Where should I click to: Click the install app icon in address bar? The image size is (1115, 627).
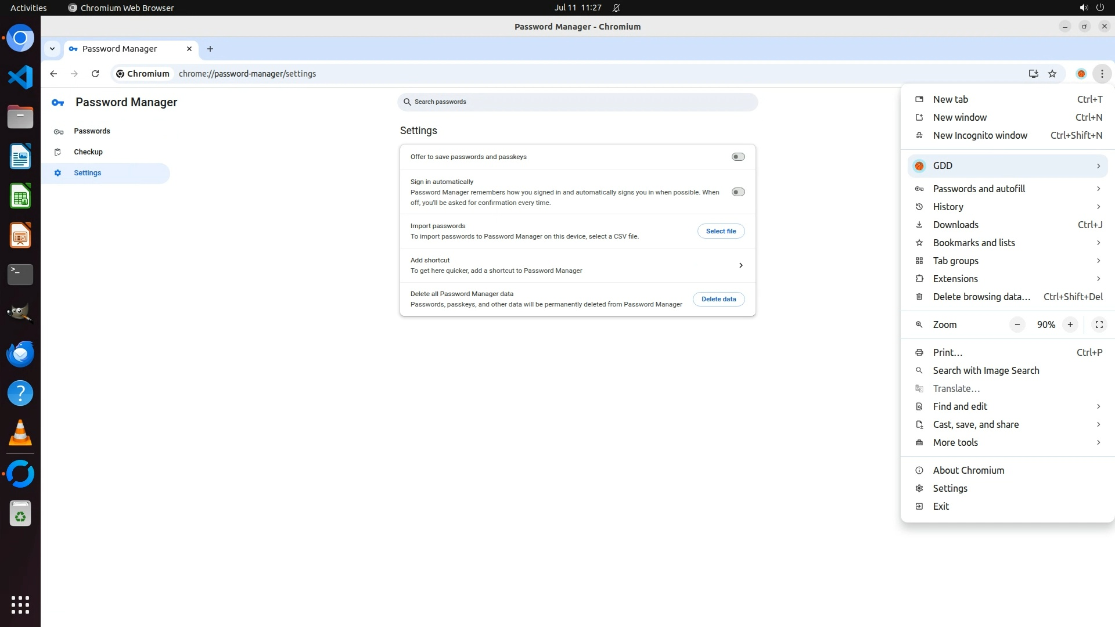[1033, 74]
